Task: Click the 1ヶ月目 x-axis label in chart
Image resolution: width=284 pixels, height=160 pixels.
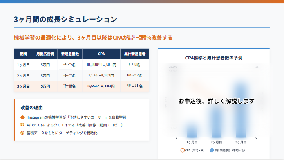Action: point(192,142)
